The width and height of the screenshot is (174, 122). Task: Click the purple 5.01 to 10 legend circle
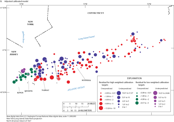point(155,97)
